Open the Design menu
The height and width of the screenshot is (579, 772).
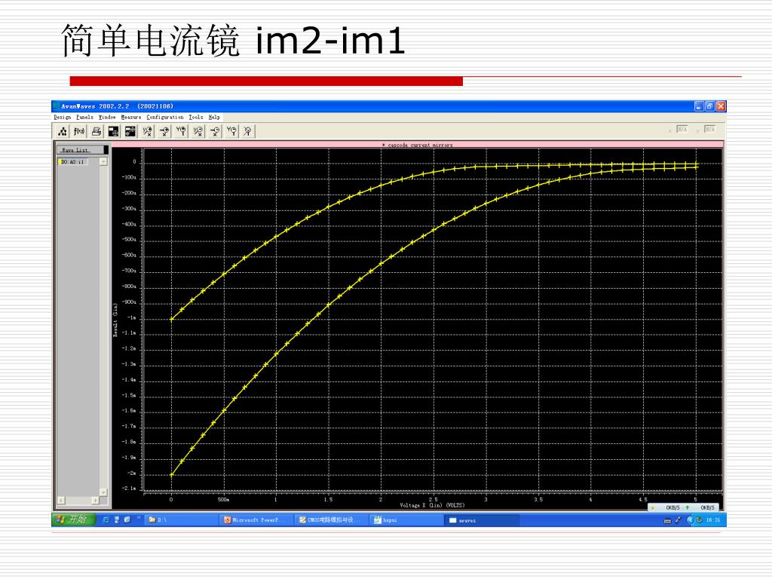pyautogui.click(x=63, y=117)
